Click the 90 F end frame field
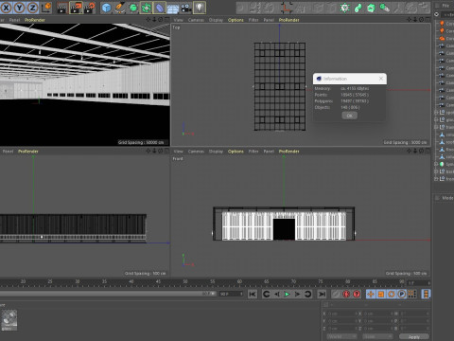Viewport: 454px width, 341px height. (x=231, y=294)
